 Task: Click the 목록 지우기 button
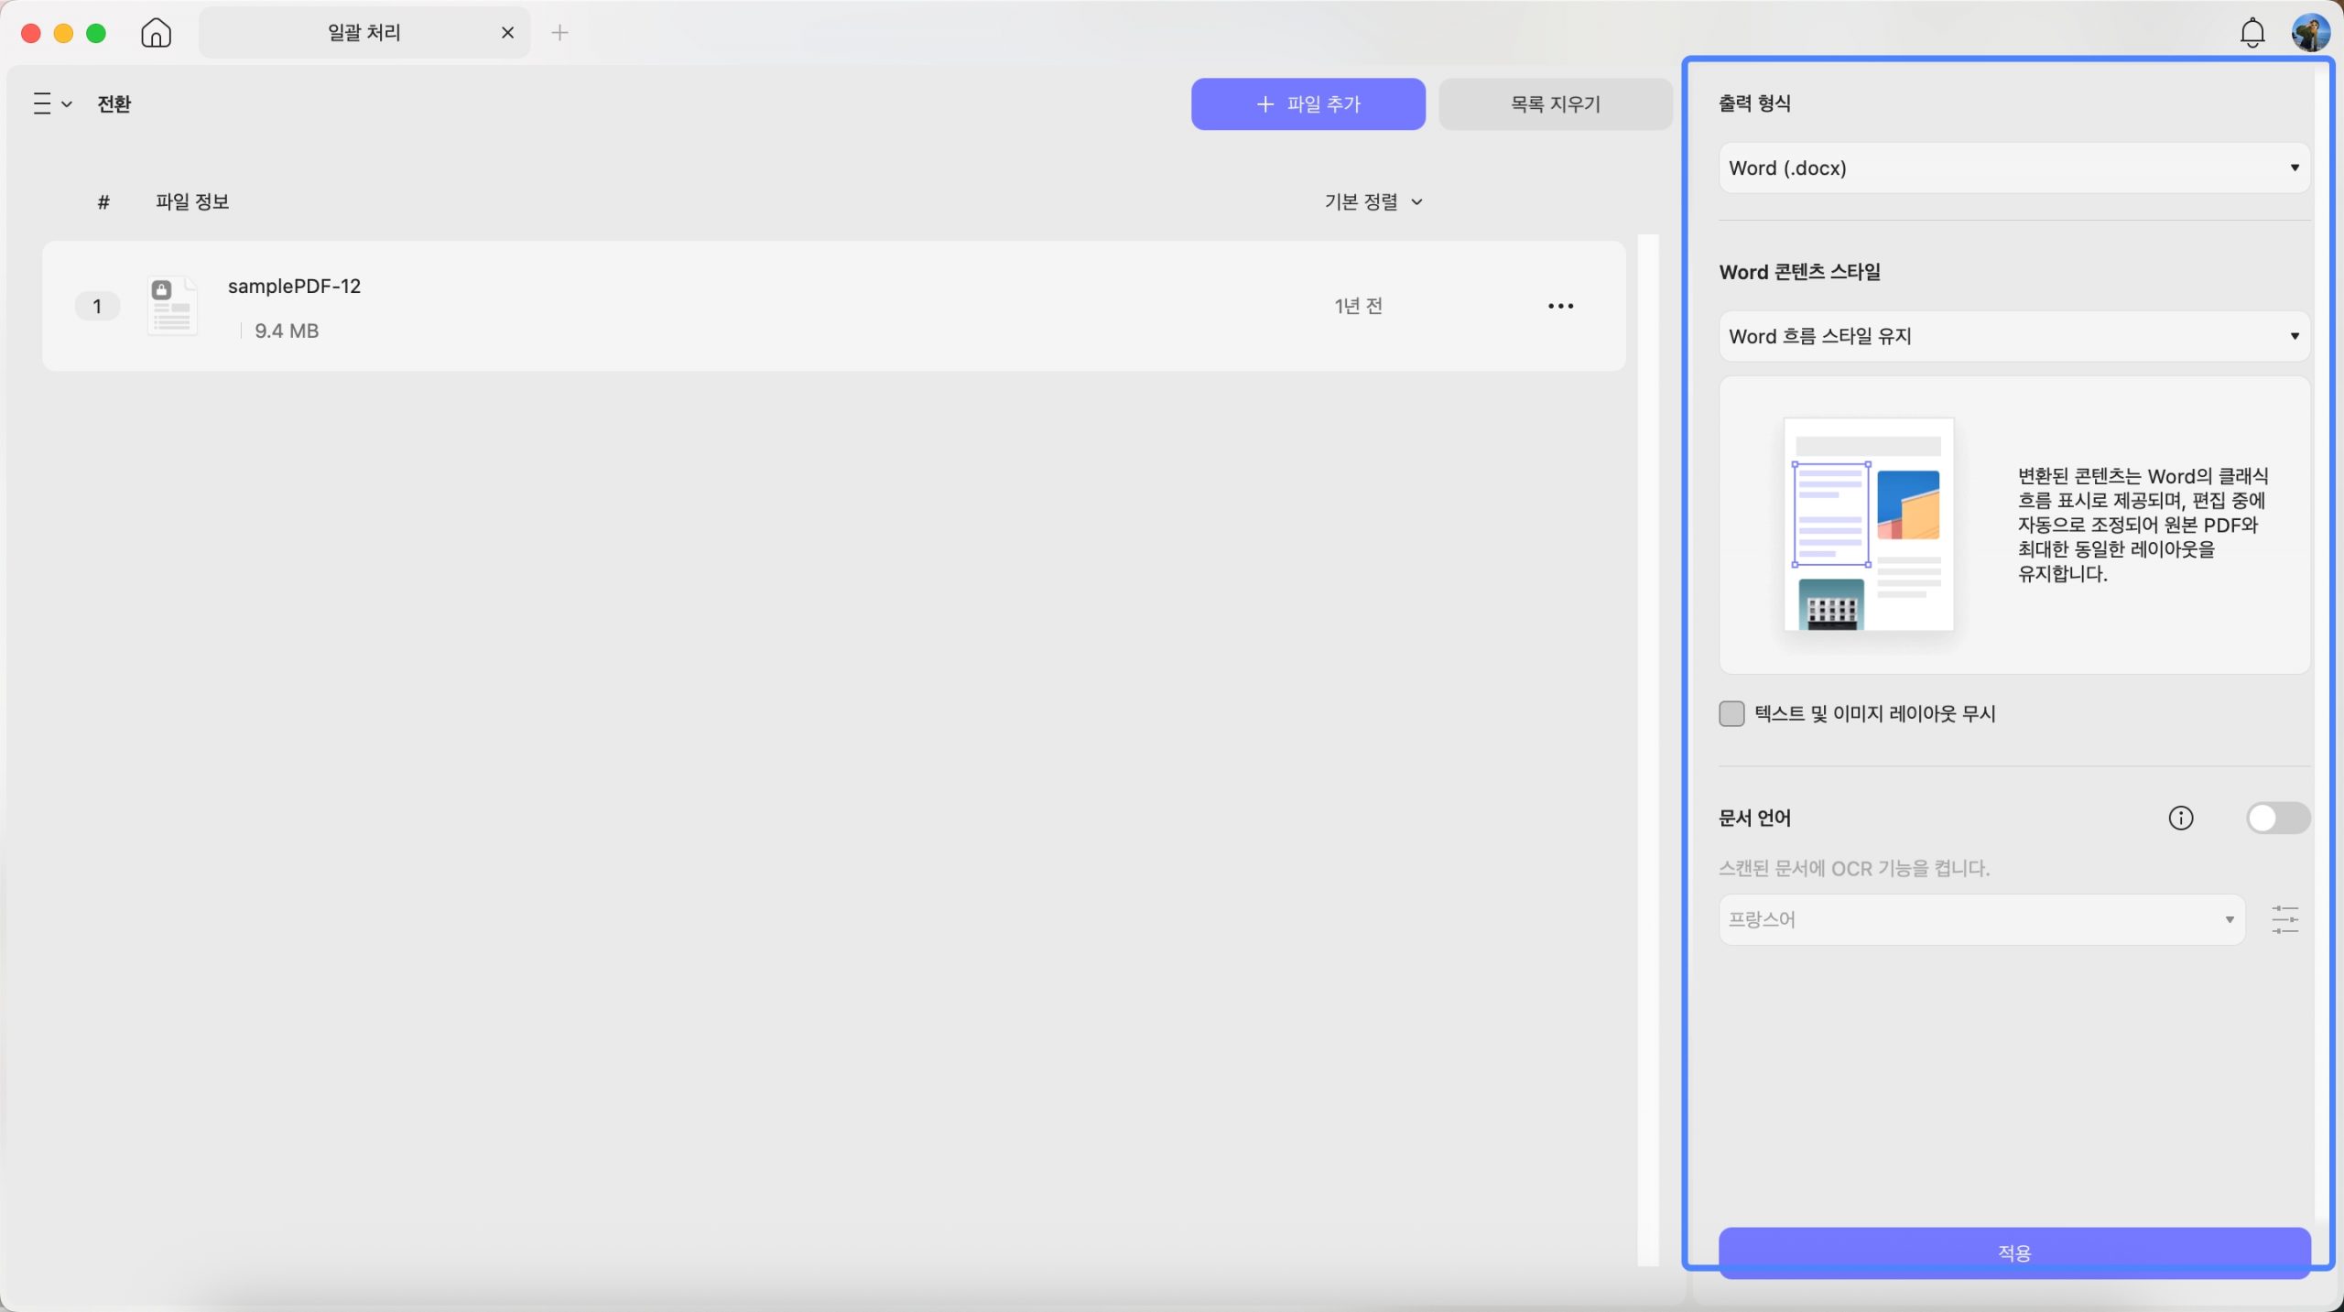click(x=1555, y=103)
